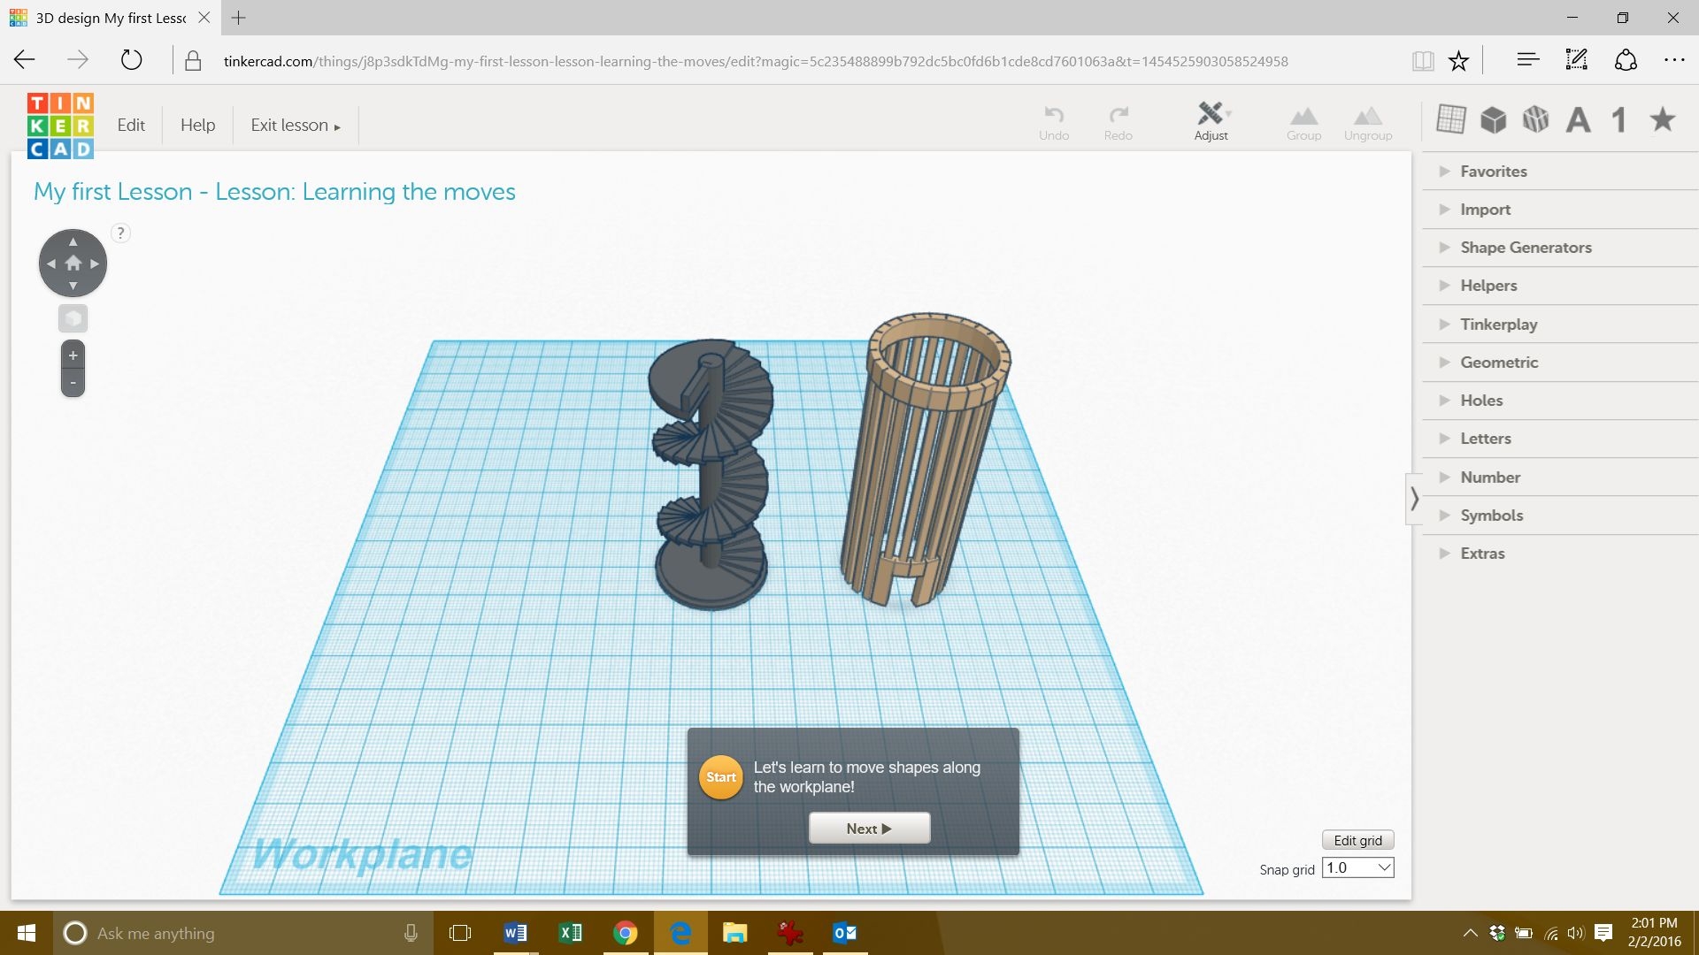
Task: Expand the Geometric shapes section
Action: coord(1499,363)
